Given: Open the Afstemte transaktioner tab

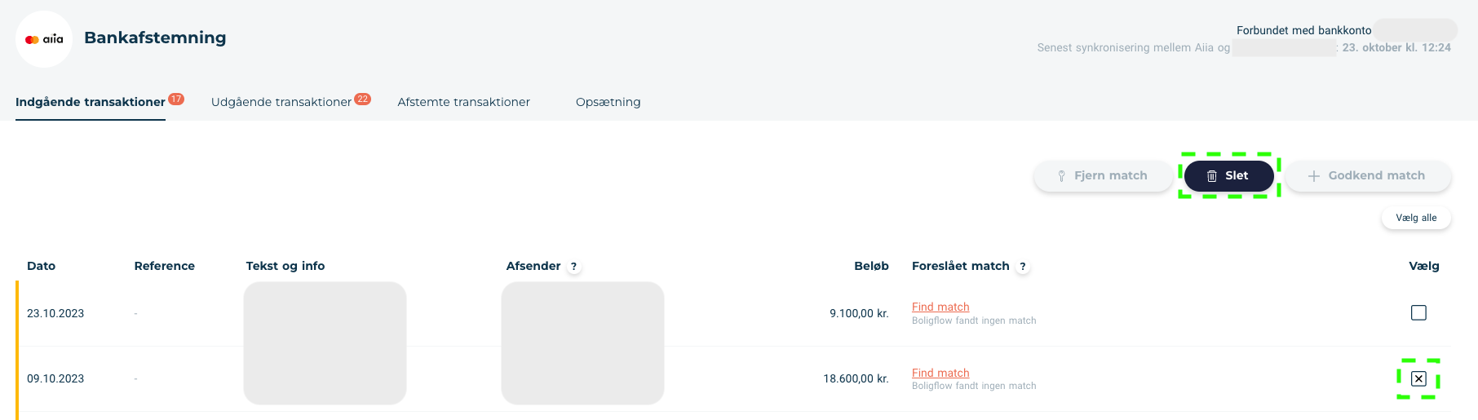Looking at the screenshot, I should (x=464, y=102).
